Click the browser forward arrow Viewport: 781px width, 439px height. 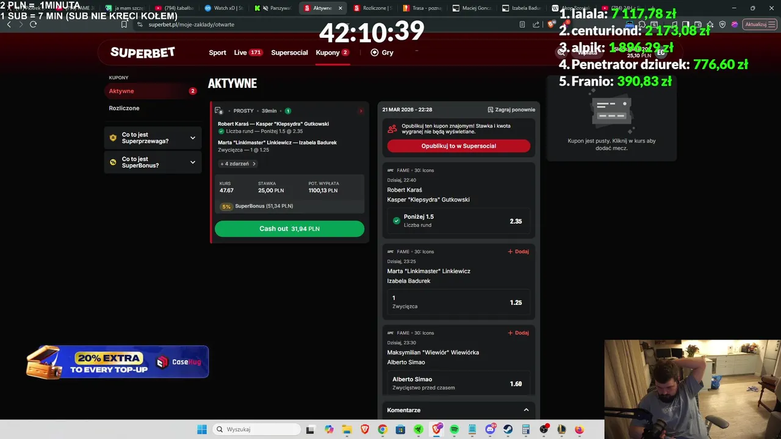pyautogui.click(x=21, y=24)
